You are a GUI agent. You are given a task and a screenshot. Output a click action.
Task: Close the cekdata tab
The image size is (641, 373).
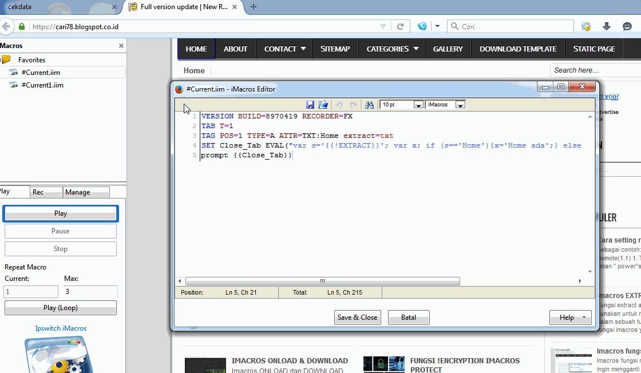pos(114,7)
